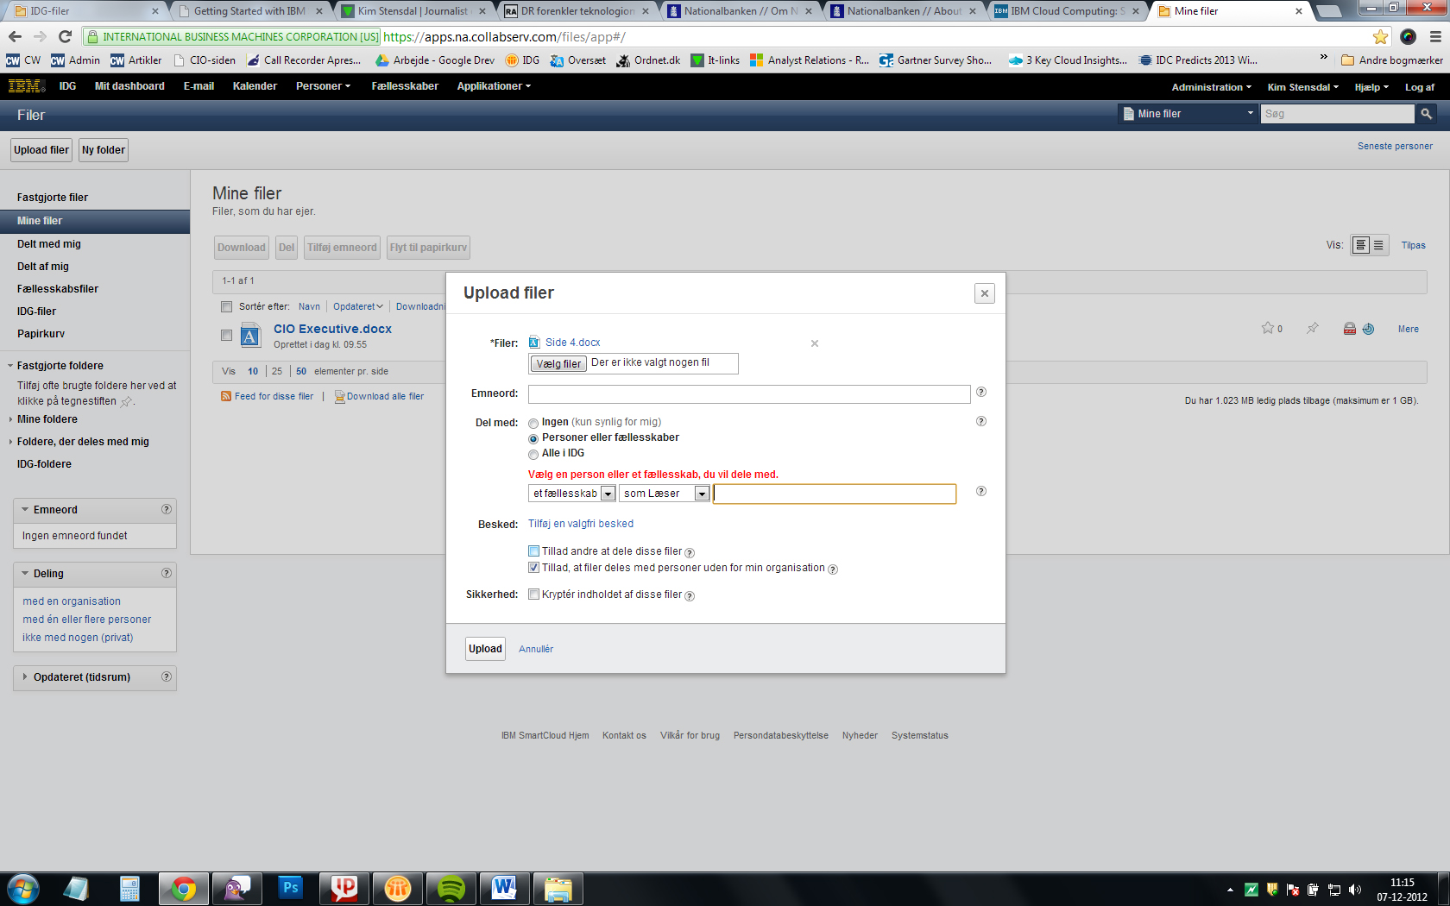
Task: Click the search magnifier icon
Action: pos(1426,114)
